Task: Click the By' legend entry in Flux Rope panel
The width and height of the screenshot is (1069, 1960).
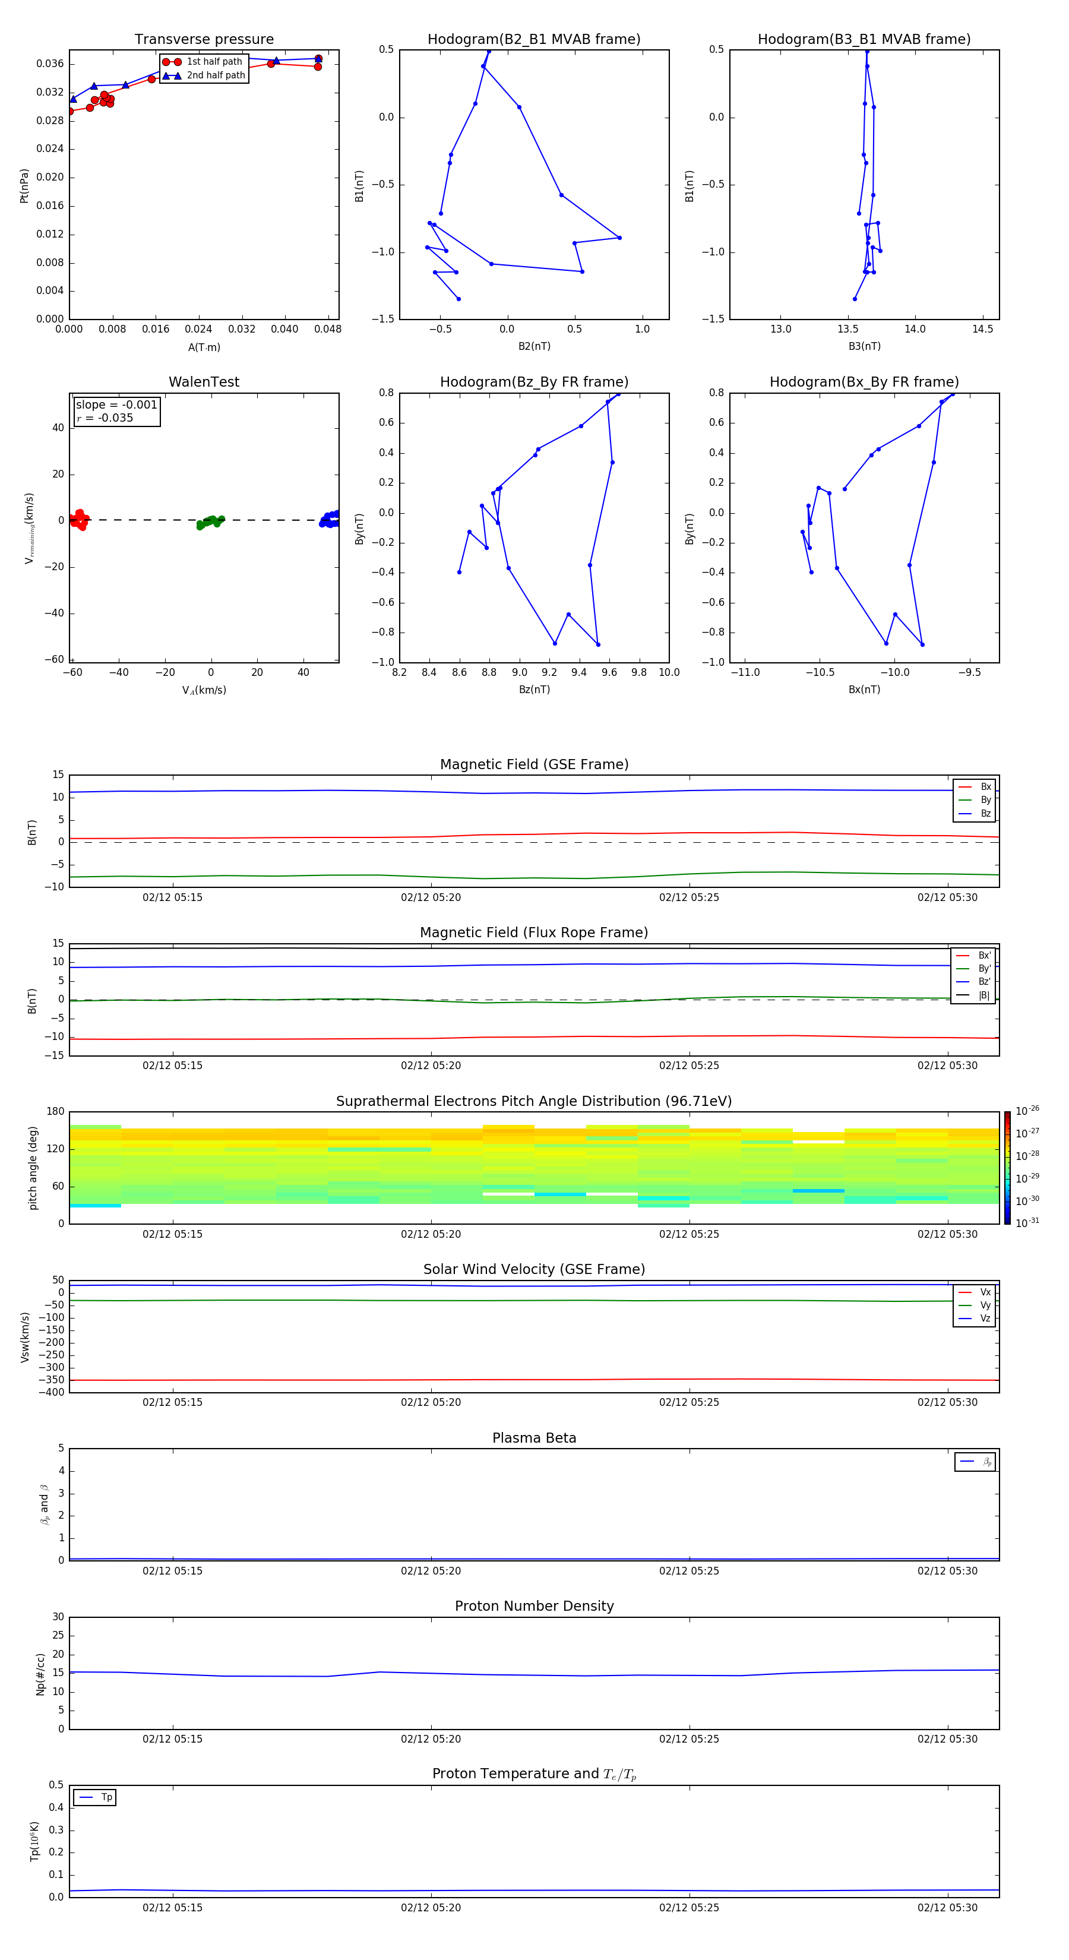Action: point(973,969)
